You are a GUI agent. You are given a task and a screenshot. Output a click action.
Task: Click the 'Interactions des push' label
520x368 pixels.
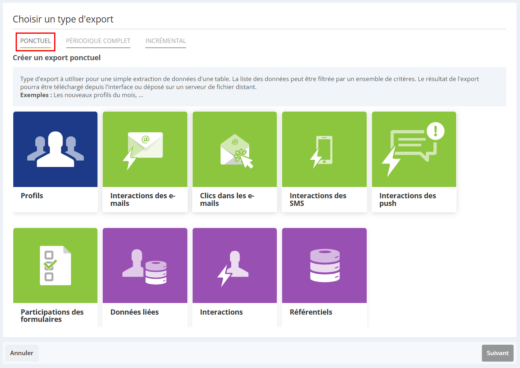(408, 199)
